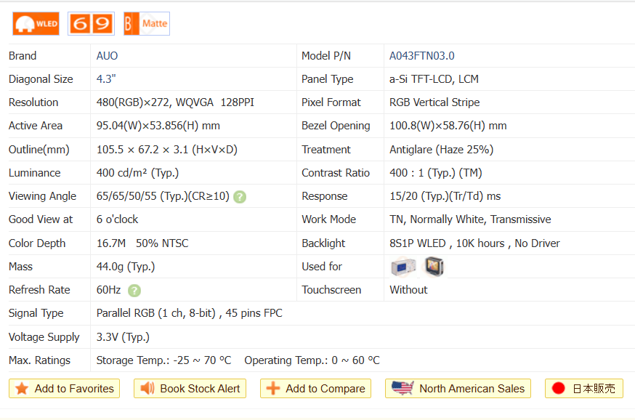635x420 pixels.
Task: Click the first Used for device icon
Action: pyautogui.click(x=403, y=267)
